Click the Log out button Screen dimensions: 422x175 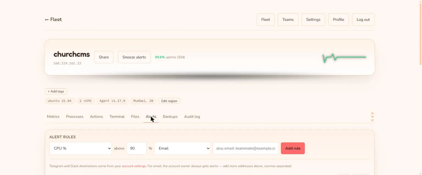(363, 19)
